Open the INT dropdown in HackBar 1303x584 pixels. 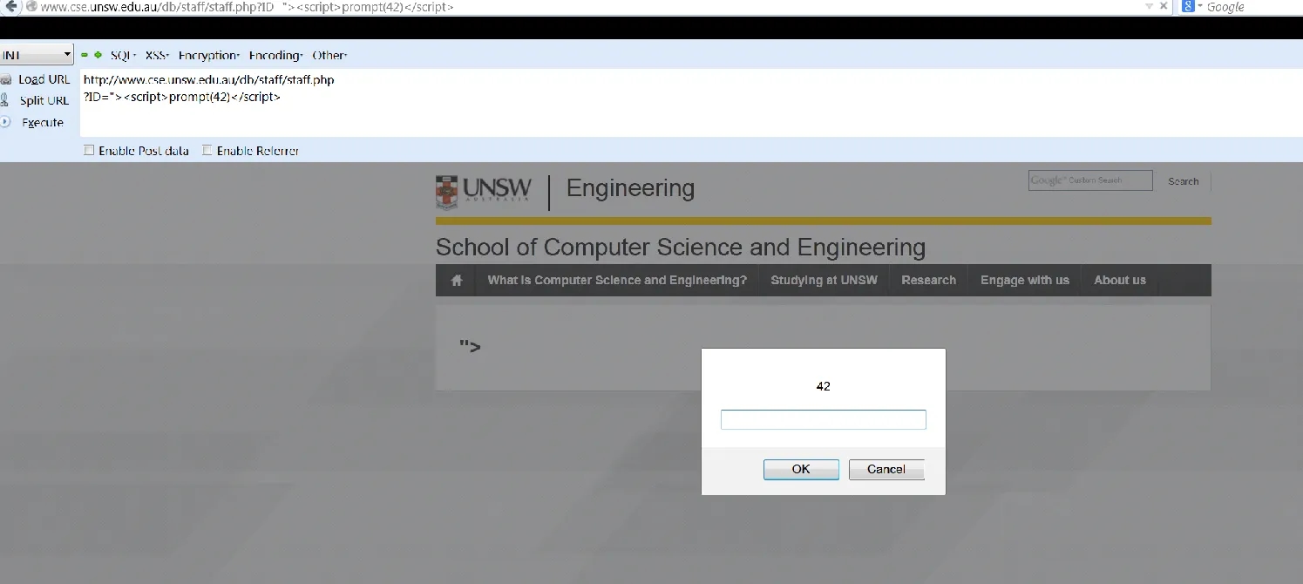point(37,55)
